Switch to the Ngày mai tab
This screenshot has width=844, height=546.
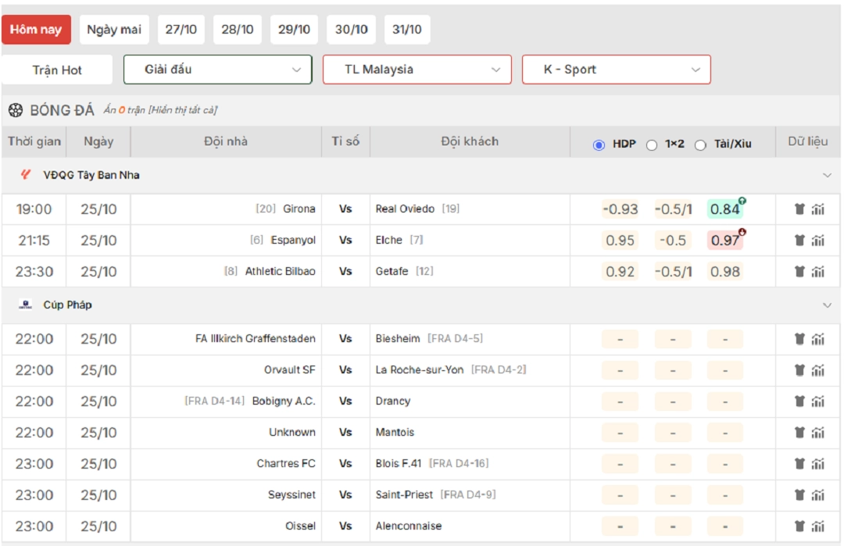[x=114, y=30]
